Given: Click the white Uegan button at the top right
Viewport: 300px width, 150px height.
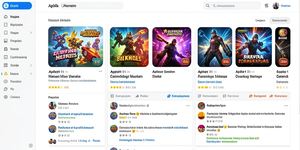Looking at the screenshot, I should [260, 21].
